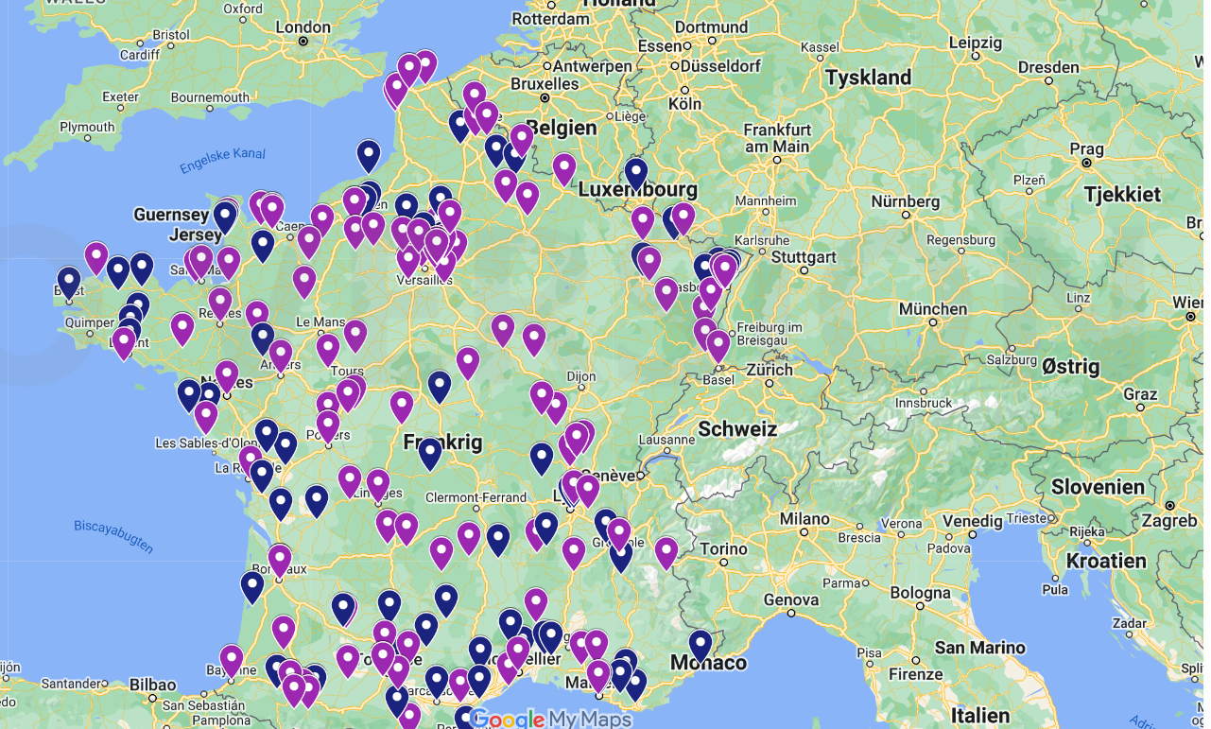Open the Google My Maps logo link
The image size is (1211, 729).
(x=550, y=719)
